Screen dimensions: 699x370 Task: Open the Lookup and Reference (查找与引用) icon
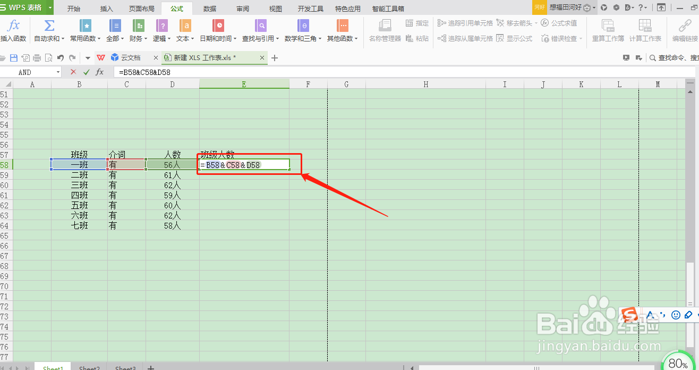click(x=261, y=26)
